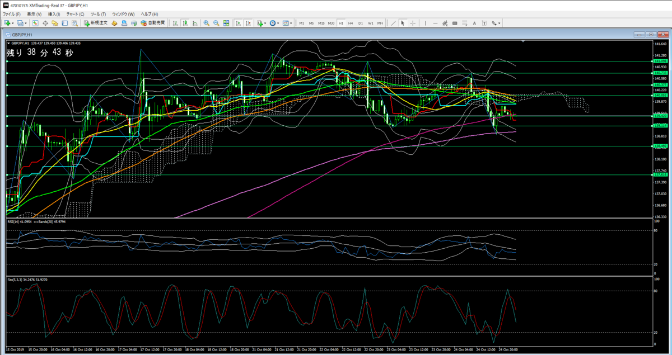Open the ファイル (F) menu
The image size is (672, 355).
[x=12, y=13]
